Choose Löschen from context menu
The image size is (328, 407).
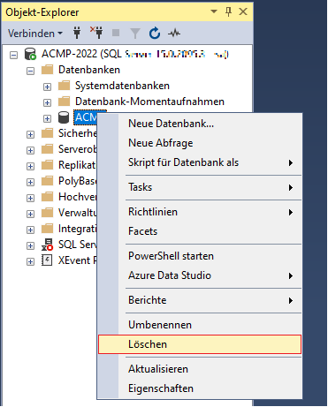(200, 344)
